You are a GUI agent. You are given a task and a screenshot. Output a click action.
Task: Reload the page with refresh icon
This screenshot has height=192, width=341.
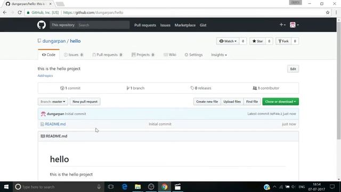[x=20, y=12]
